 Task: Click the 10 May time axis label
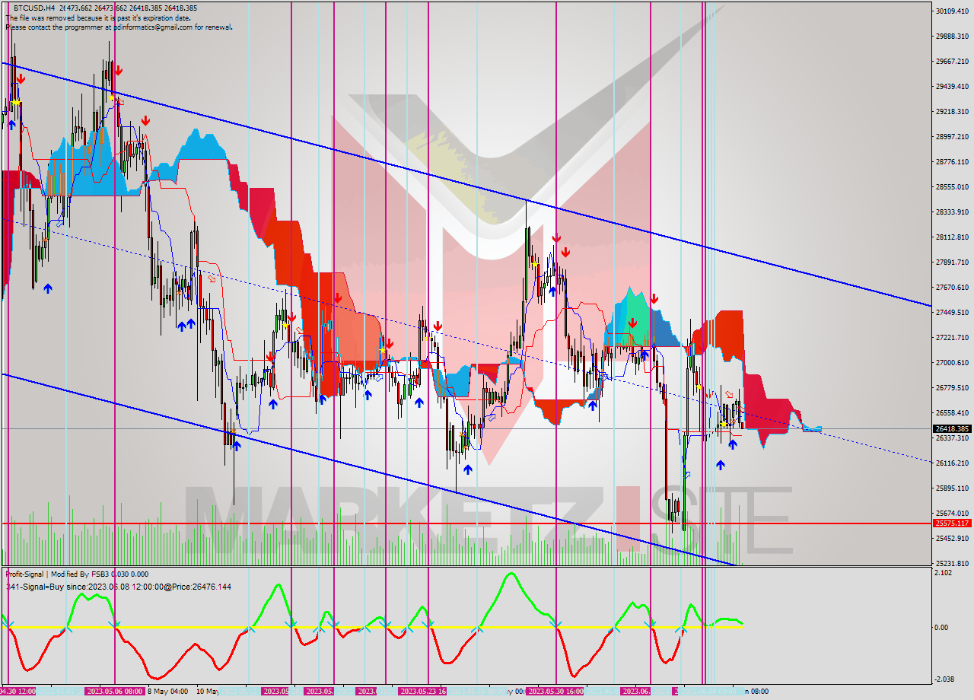point(207,691)
